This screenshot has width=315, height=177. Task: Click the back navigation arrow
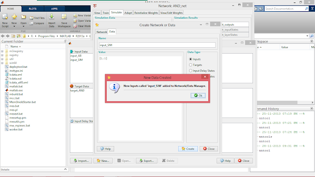2,36
